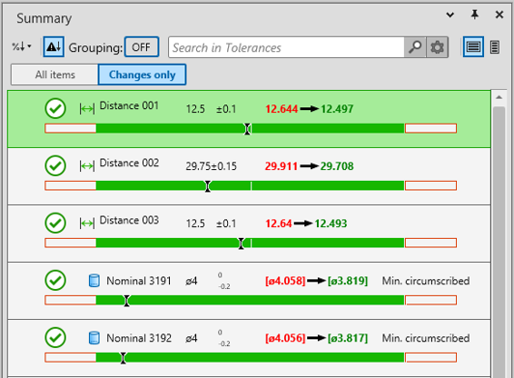Switch to detailed list view icon
Viewport: 514px width, 378px height.
pos(473,47)
